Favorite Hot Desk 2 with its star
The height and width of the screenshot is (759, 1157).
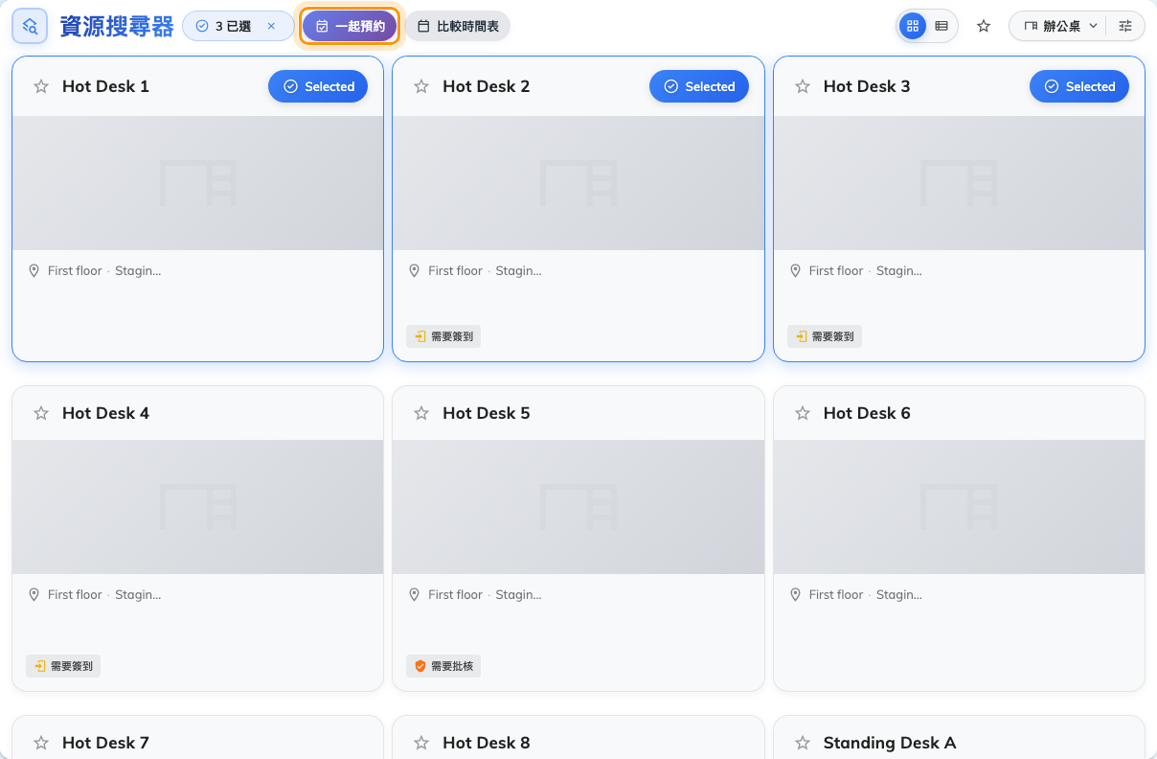click(421, 86)
